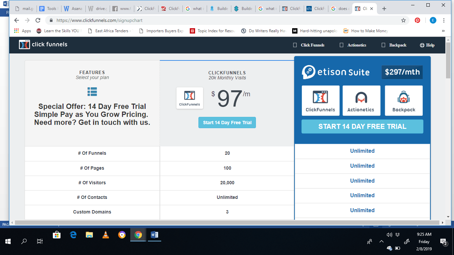Open the Actionetics nav link
The height and width of the screenshot is (255, 454).
pyautogui.click(x=353, y=45)
